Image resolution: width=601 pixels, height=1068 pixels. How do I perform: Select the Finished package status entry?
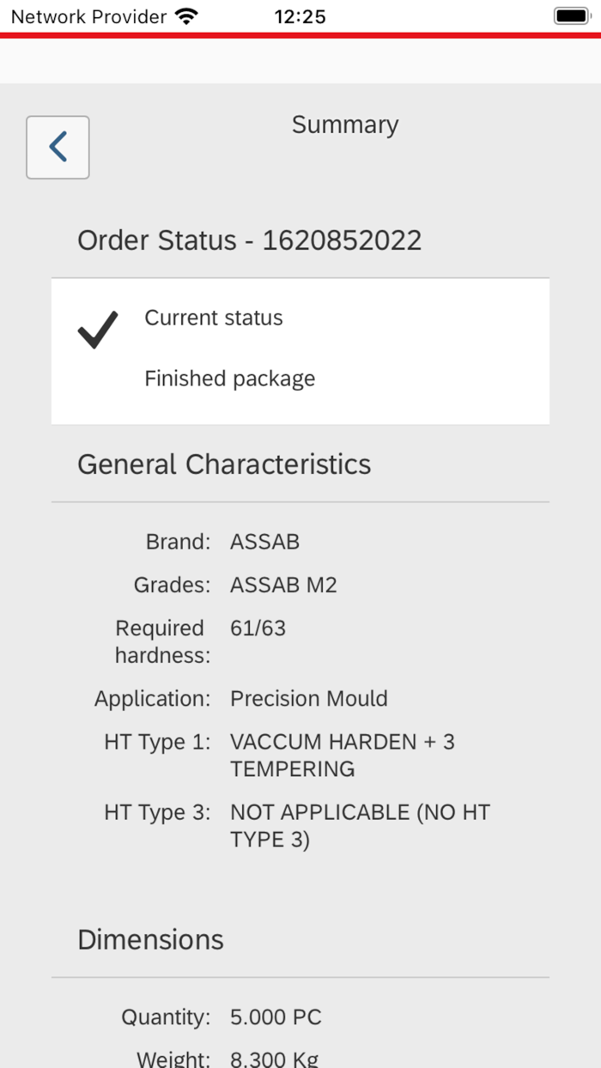coord(230,378)
